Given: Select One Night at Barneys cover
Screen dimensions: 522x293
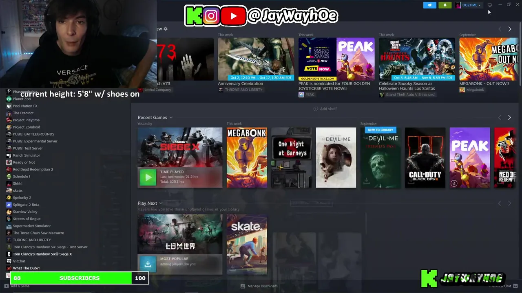Looking at the screenshot, I should click(291, 158).
